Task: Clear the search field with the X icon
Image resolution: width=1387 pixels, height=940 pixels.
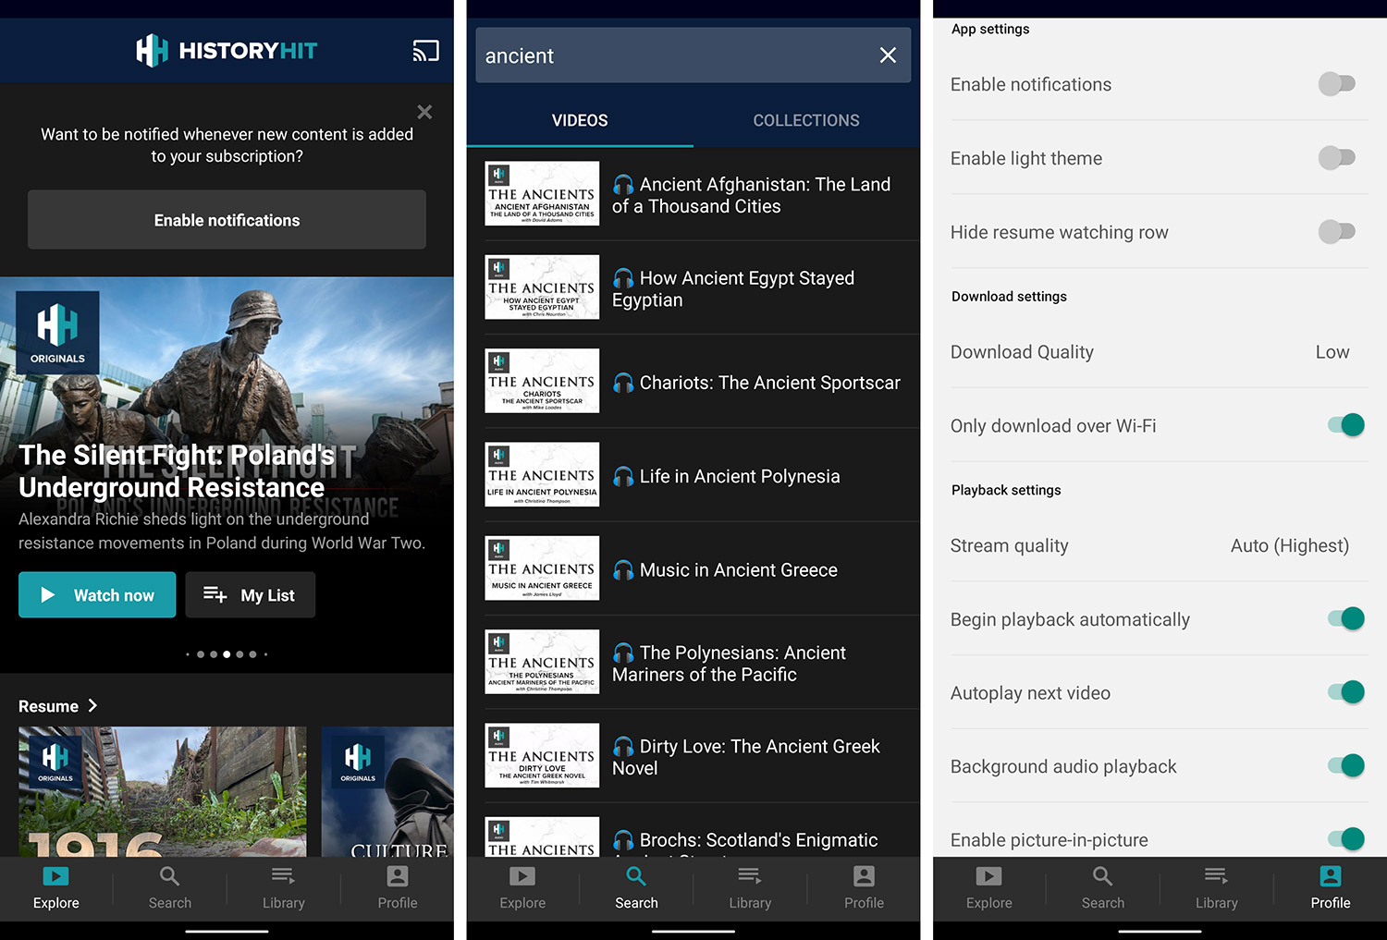Action: pyautogui.click(x=887, y=55)
